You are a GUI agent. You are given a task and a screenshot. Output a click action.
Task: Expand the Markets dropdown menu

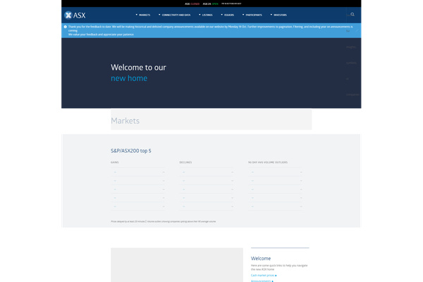click(144, 14)
